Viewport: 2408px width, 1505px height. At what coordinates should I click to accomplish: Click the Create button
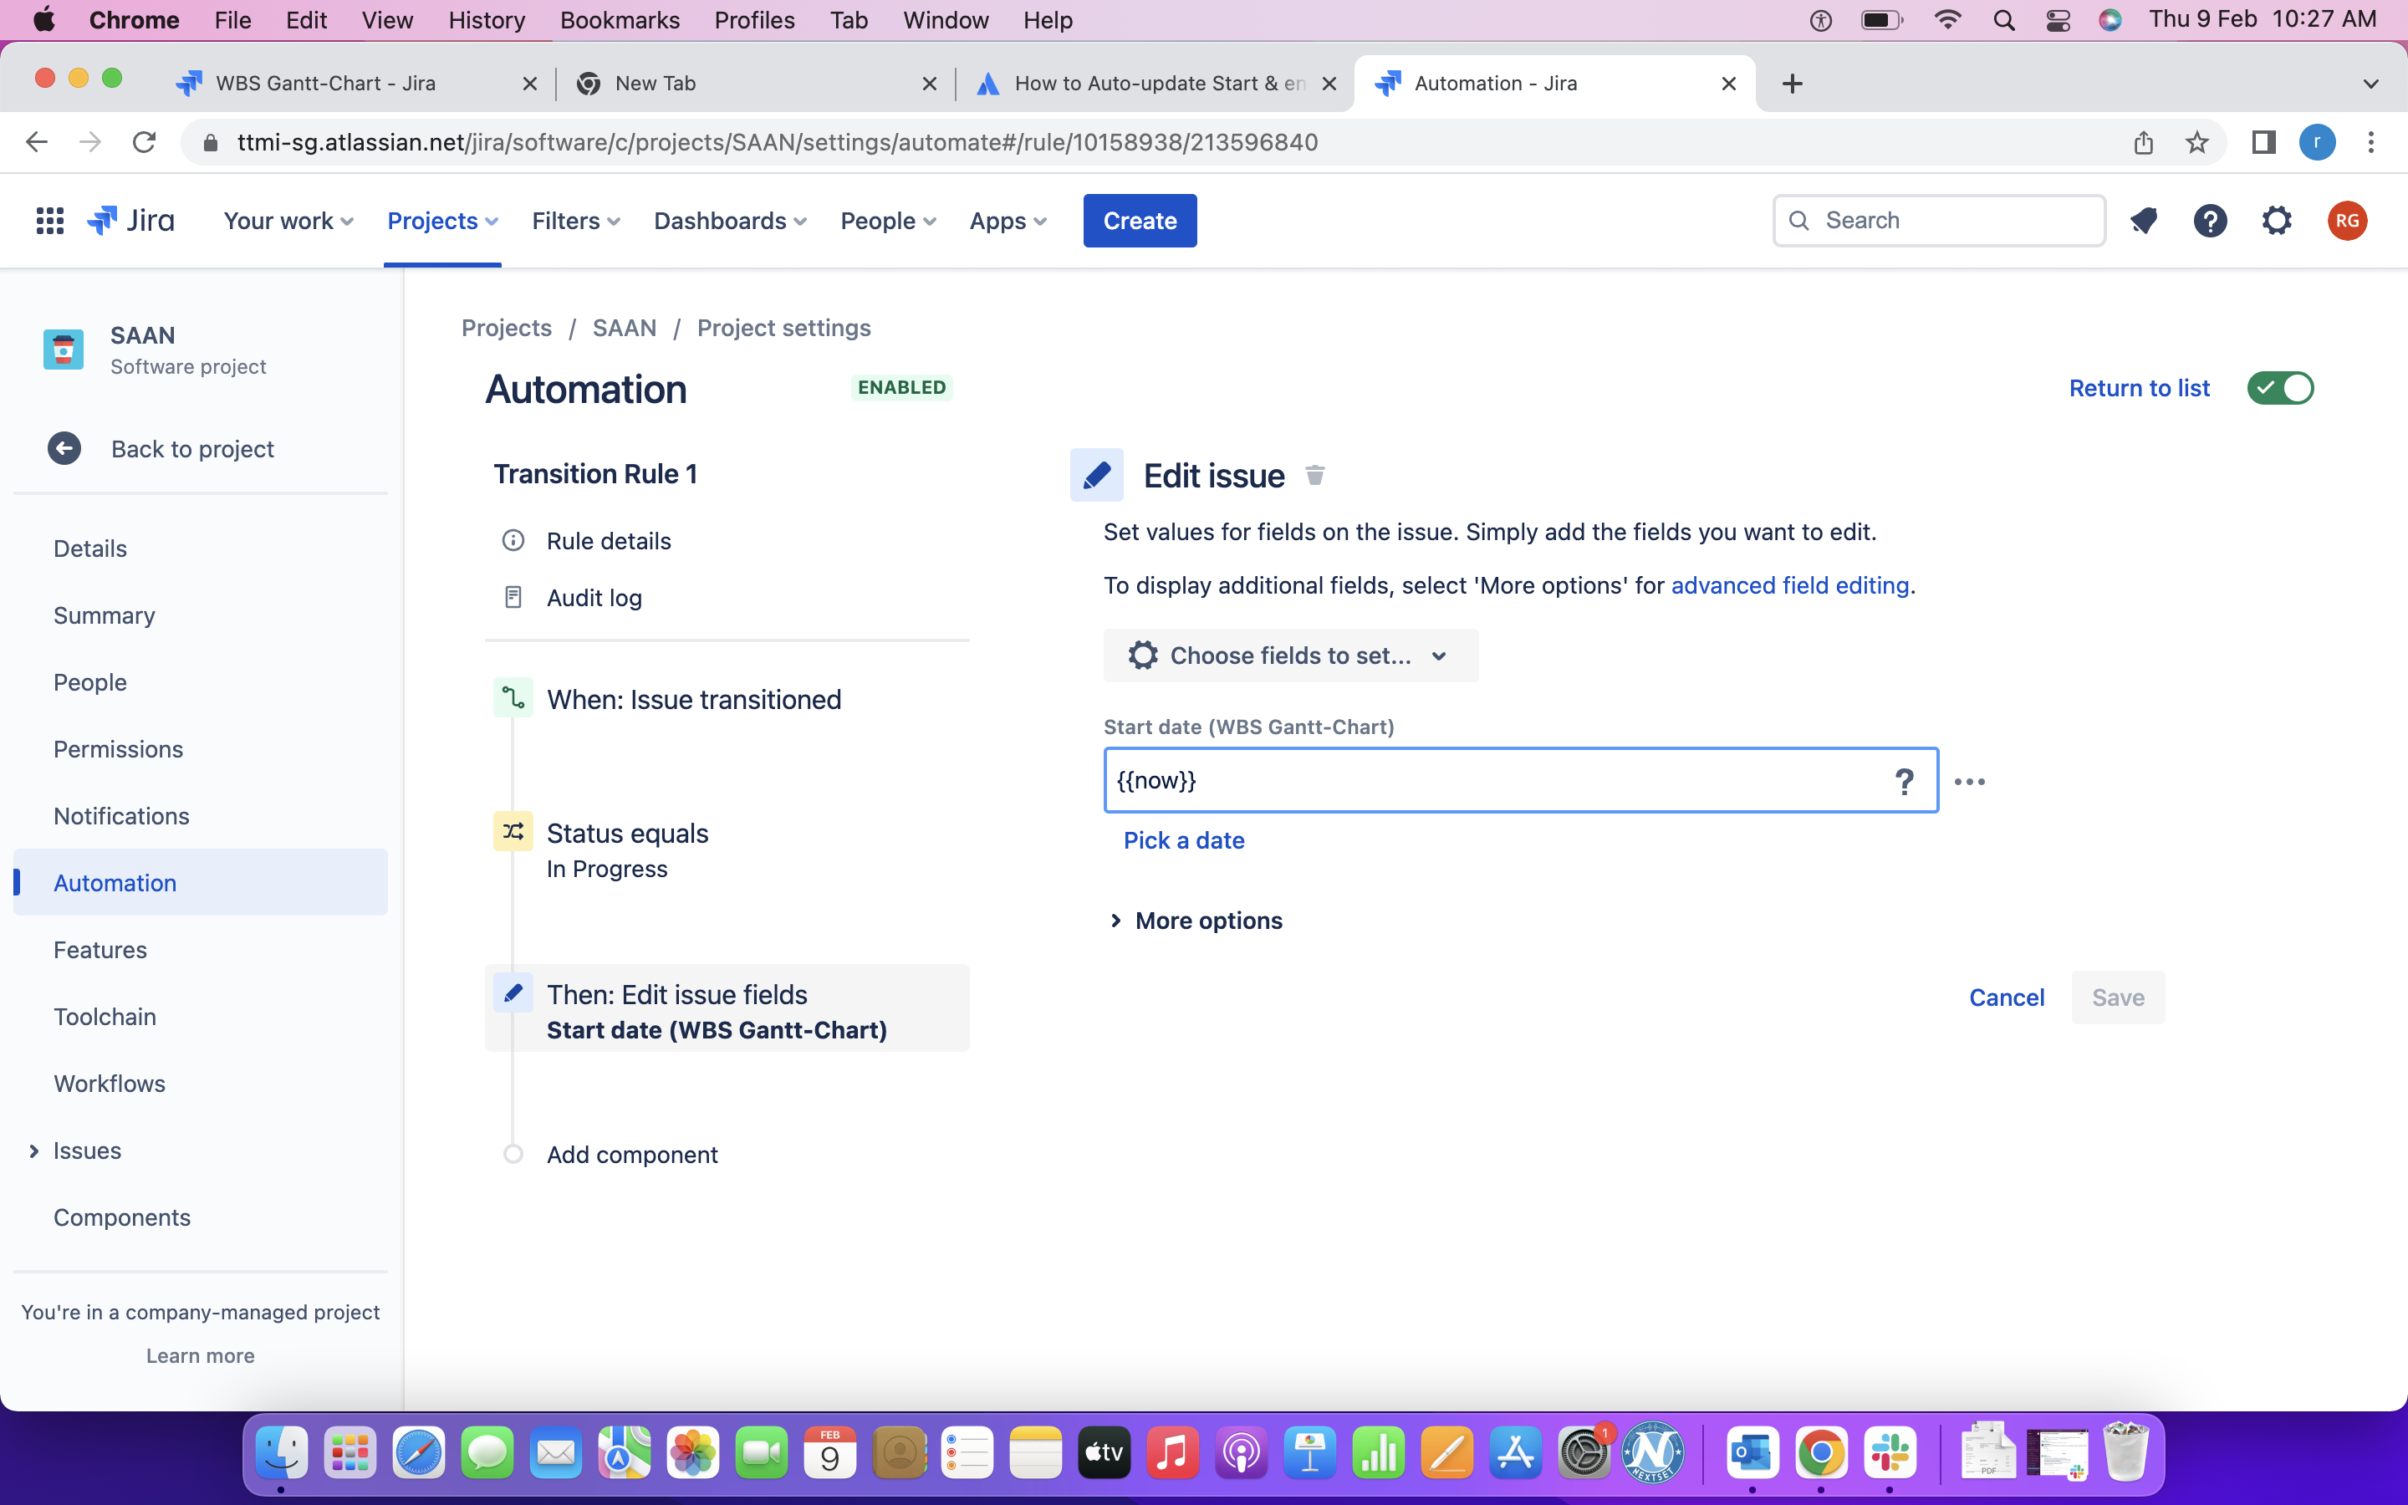point(1140,220)
